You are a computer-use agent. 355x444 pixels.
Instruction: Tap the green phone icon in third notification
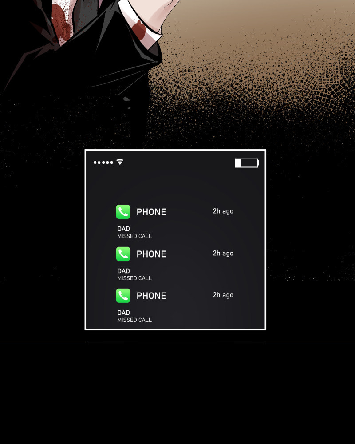click(x=123, y=296)
